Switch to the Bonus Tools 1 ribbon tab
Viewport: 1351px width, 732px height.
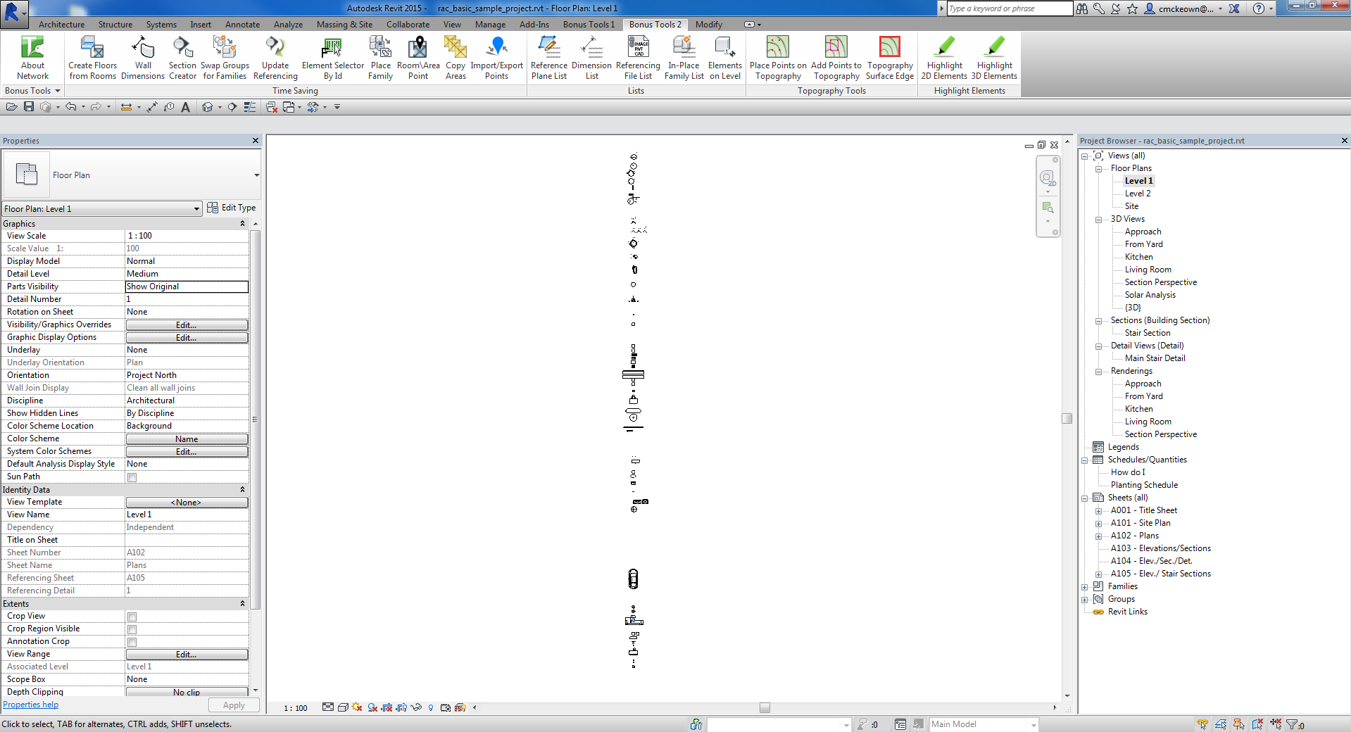tap(589, 24)
